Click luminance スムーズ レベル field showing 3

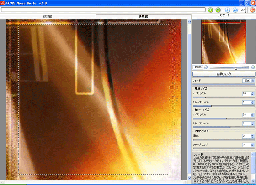point(246,103)
